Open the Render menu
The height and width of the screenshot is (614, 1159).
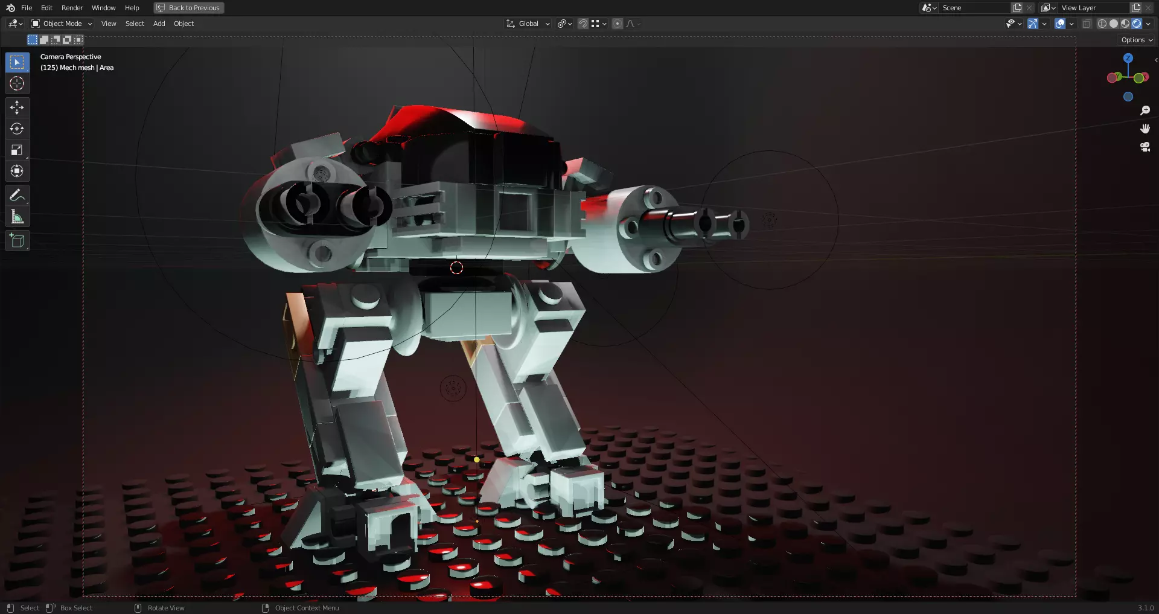tap(72, 8)
